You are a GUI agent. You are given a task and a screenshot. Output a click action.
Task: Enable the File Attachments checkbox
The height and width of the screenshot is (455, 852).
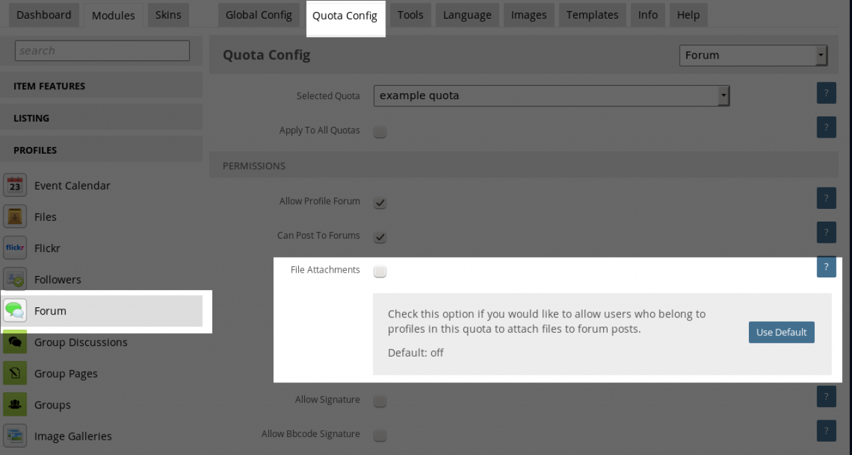[x=380, y=271]
